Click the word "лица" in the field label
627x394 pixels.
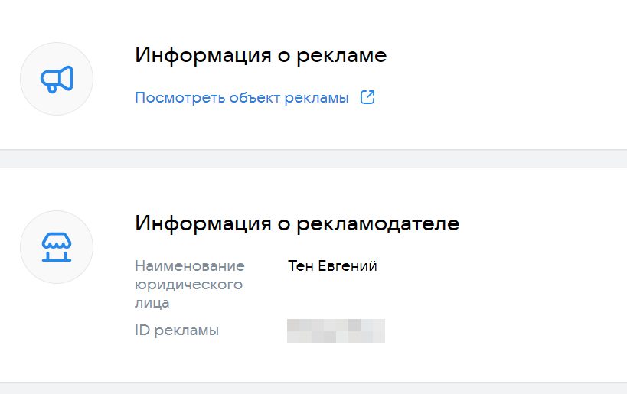point(152,303)
